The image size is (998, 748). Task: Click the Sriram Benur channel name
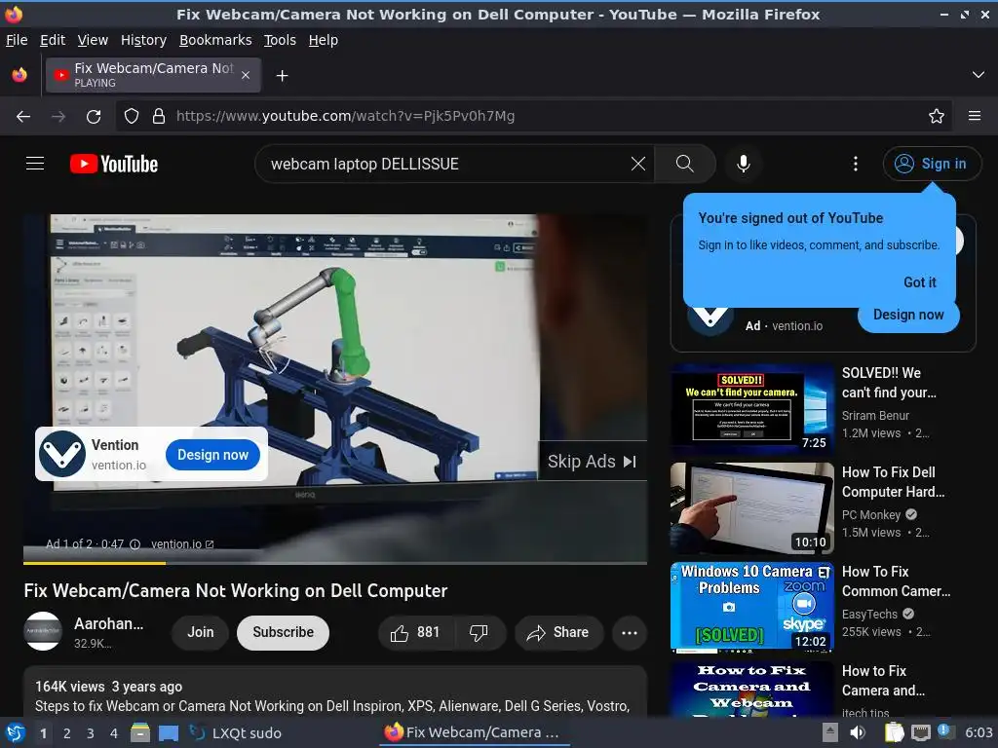tap(875, 415)
